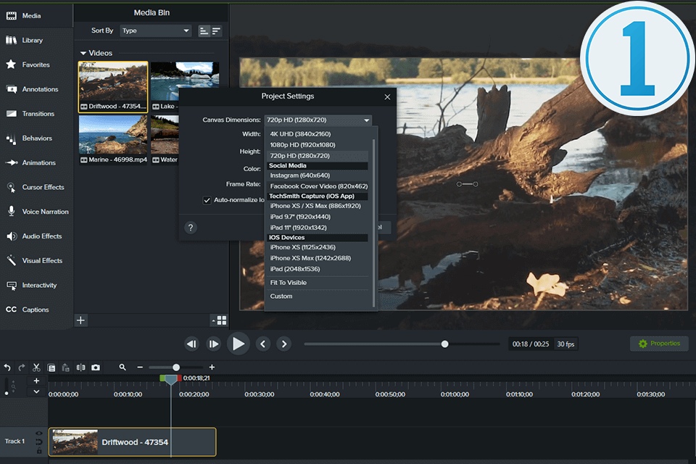Open the Sort By Type dropdown
This screenshot has width=696, height=464.
click(x=155, y=31)
